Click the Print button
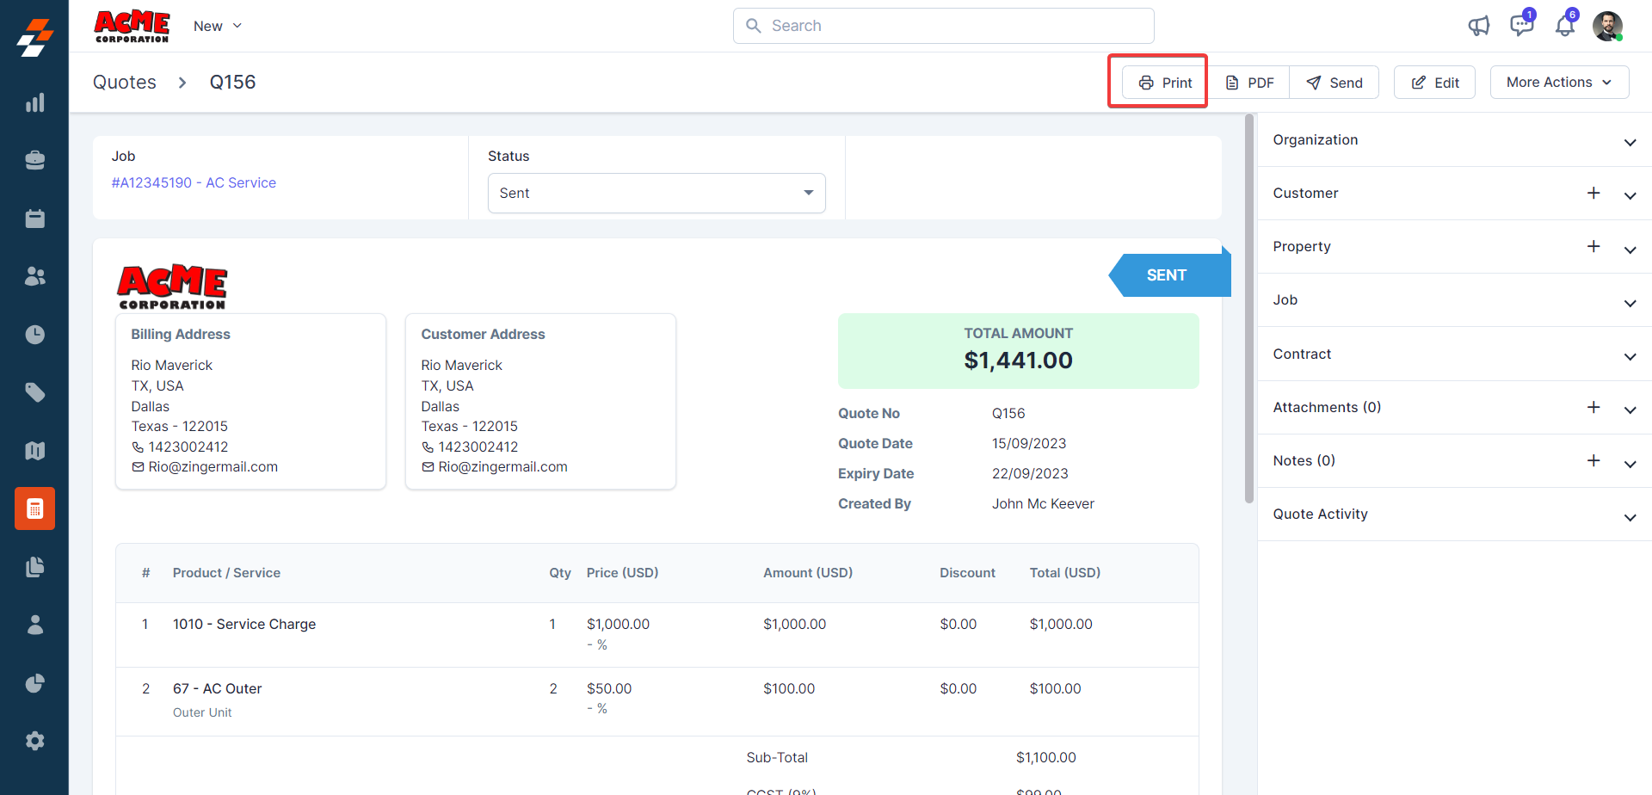1652x795 pixels. 1165,83
